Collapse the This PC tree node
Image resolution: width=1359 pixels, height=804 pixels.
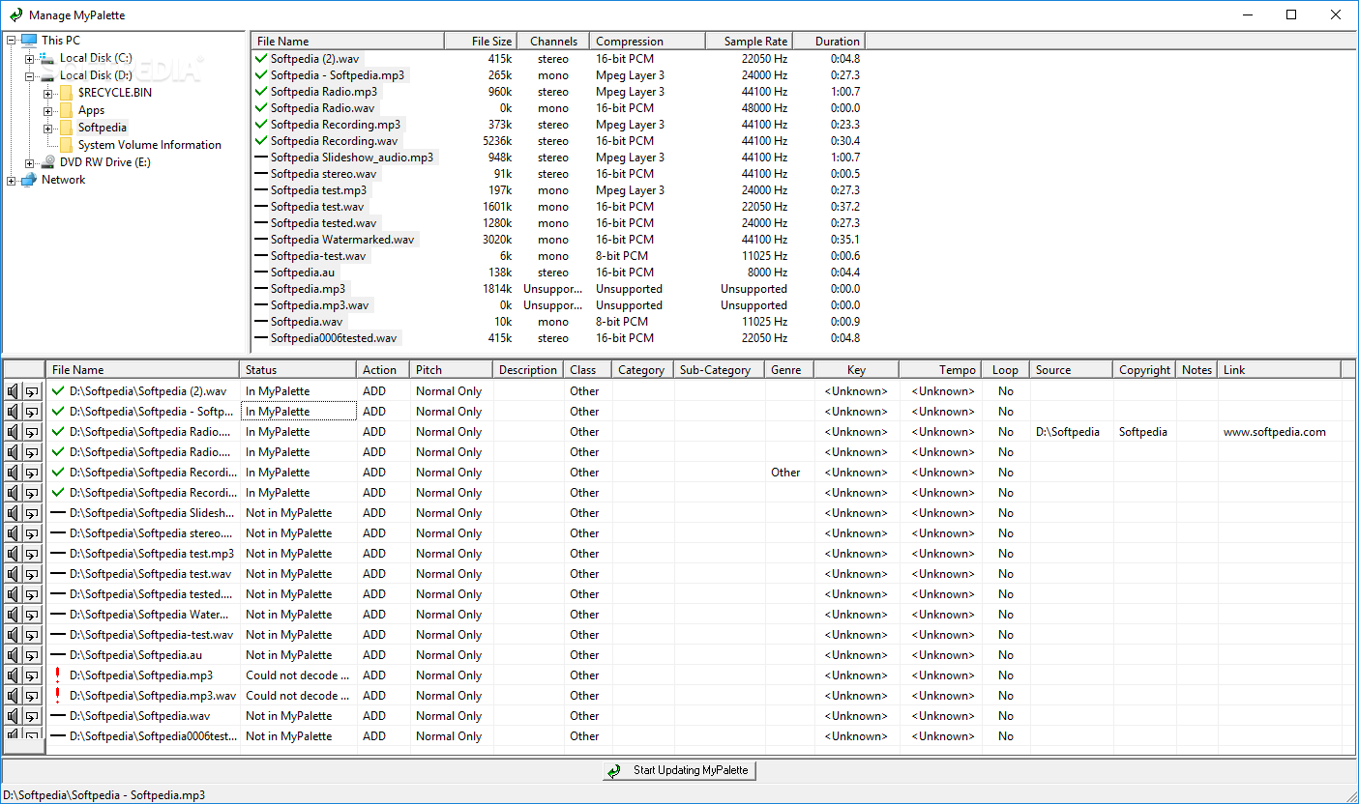point(11,41)
